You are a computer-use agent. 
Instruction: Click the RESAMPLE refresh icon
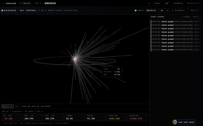[x=173, y=11]
